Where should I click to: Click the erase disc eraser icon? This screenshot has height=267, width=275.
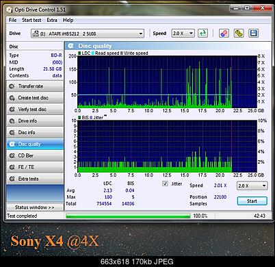[x=224, y=34]
